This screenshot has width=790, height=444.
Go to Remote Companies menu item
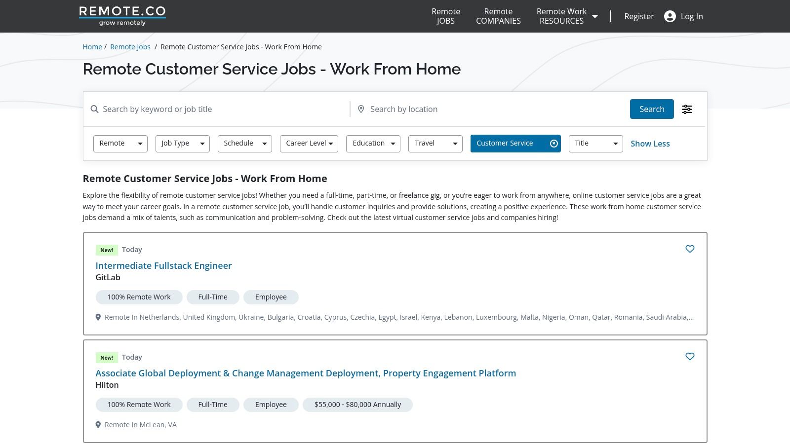(498, 16)
